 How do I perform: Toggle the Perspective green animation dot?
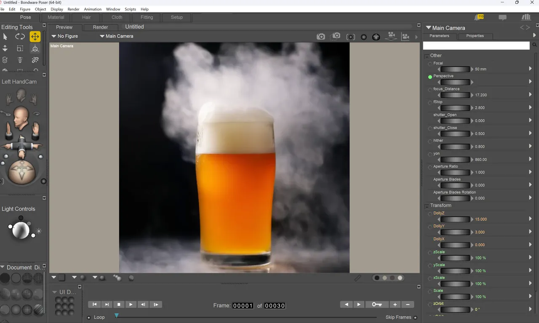(430, 77)
